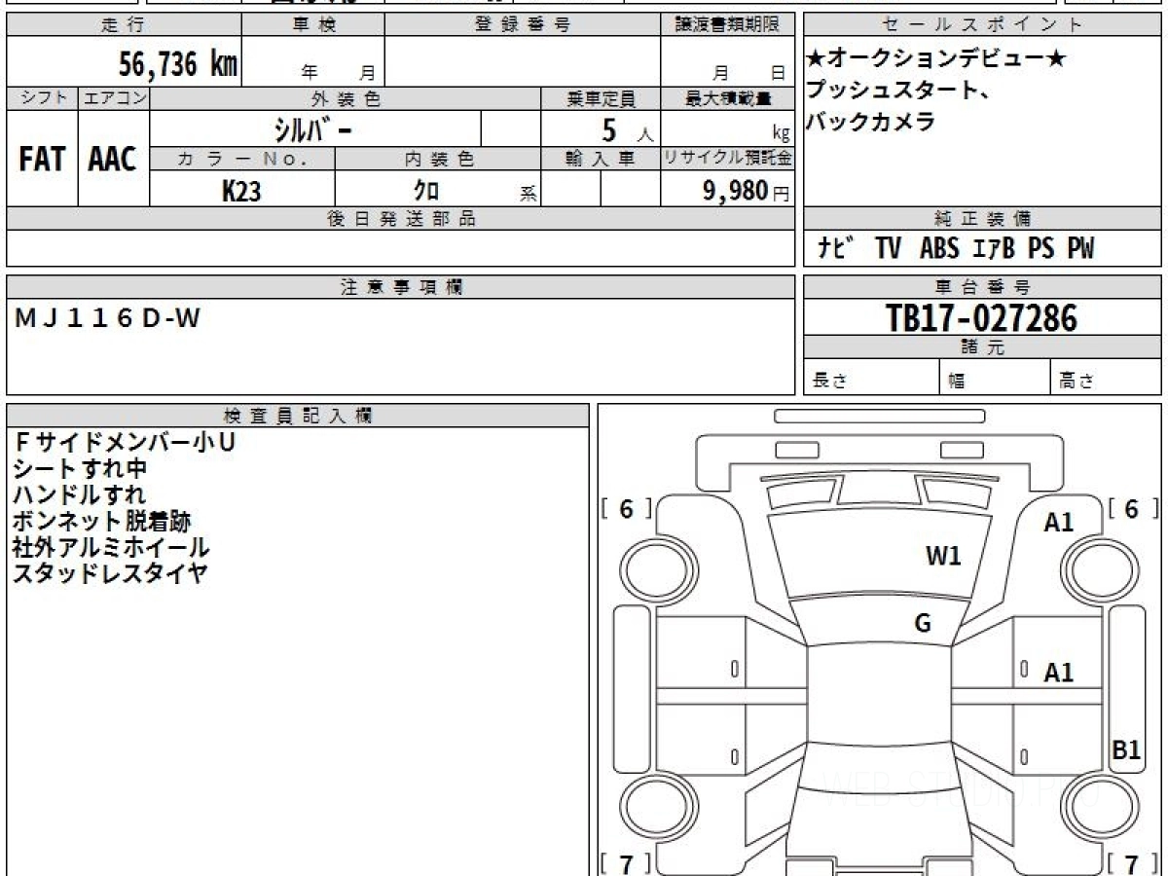Click the 高さ dimension cell
This screenshot has width=1168, height=876.
(1106, 378)
